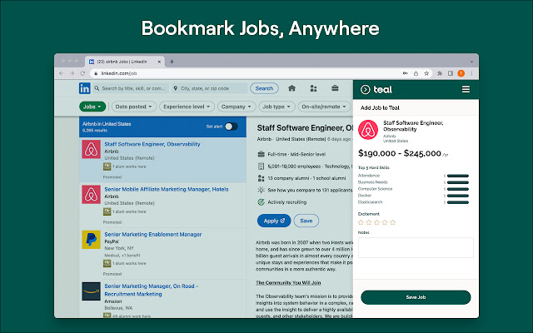Rate excitement with second star
Screen dimensions: 533x333
pos(369,222)
